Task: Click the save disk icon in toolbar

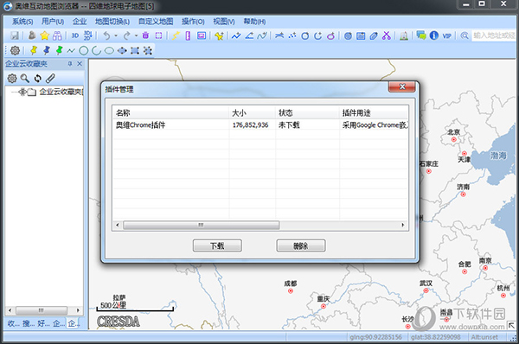Action: (x=15, y=35)
